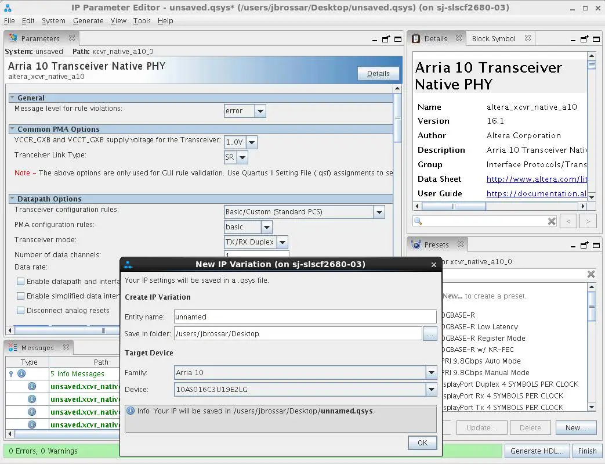Click the Generate HDL... button
This screenshot has height=464, width=605.
pos(537,451)
